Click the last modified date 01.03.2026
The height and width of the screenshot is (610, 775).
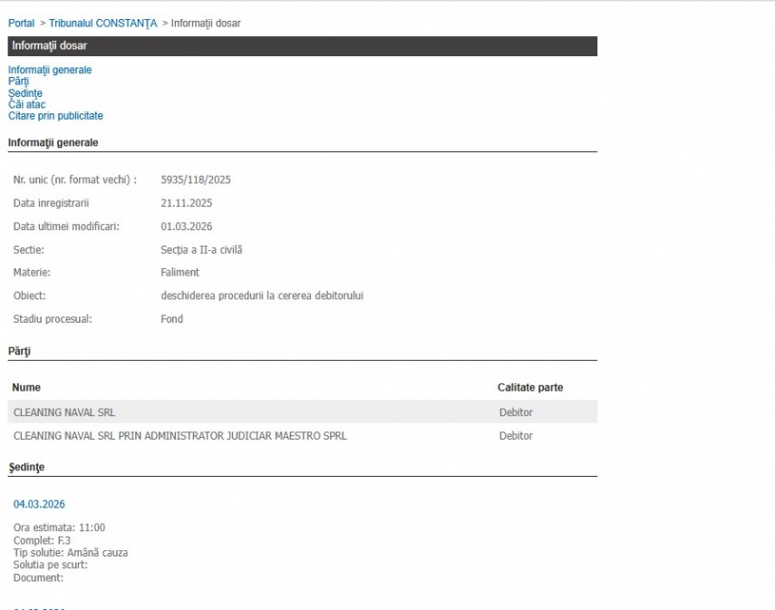pyautogui.click(x=186, y=227)
